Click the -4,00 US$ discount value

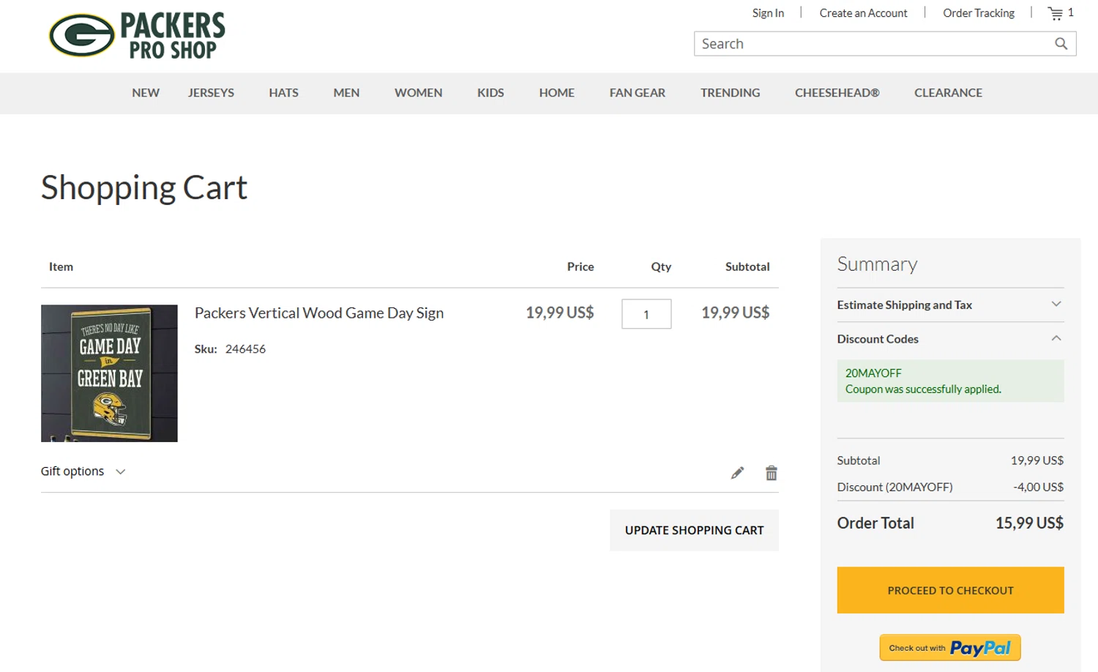(x=1038, y=487)
